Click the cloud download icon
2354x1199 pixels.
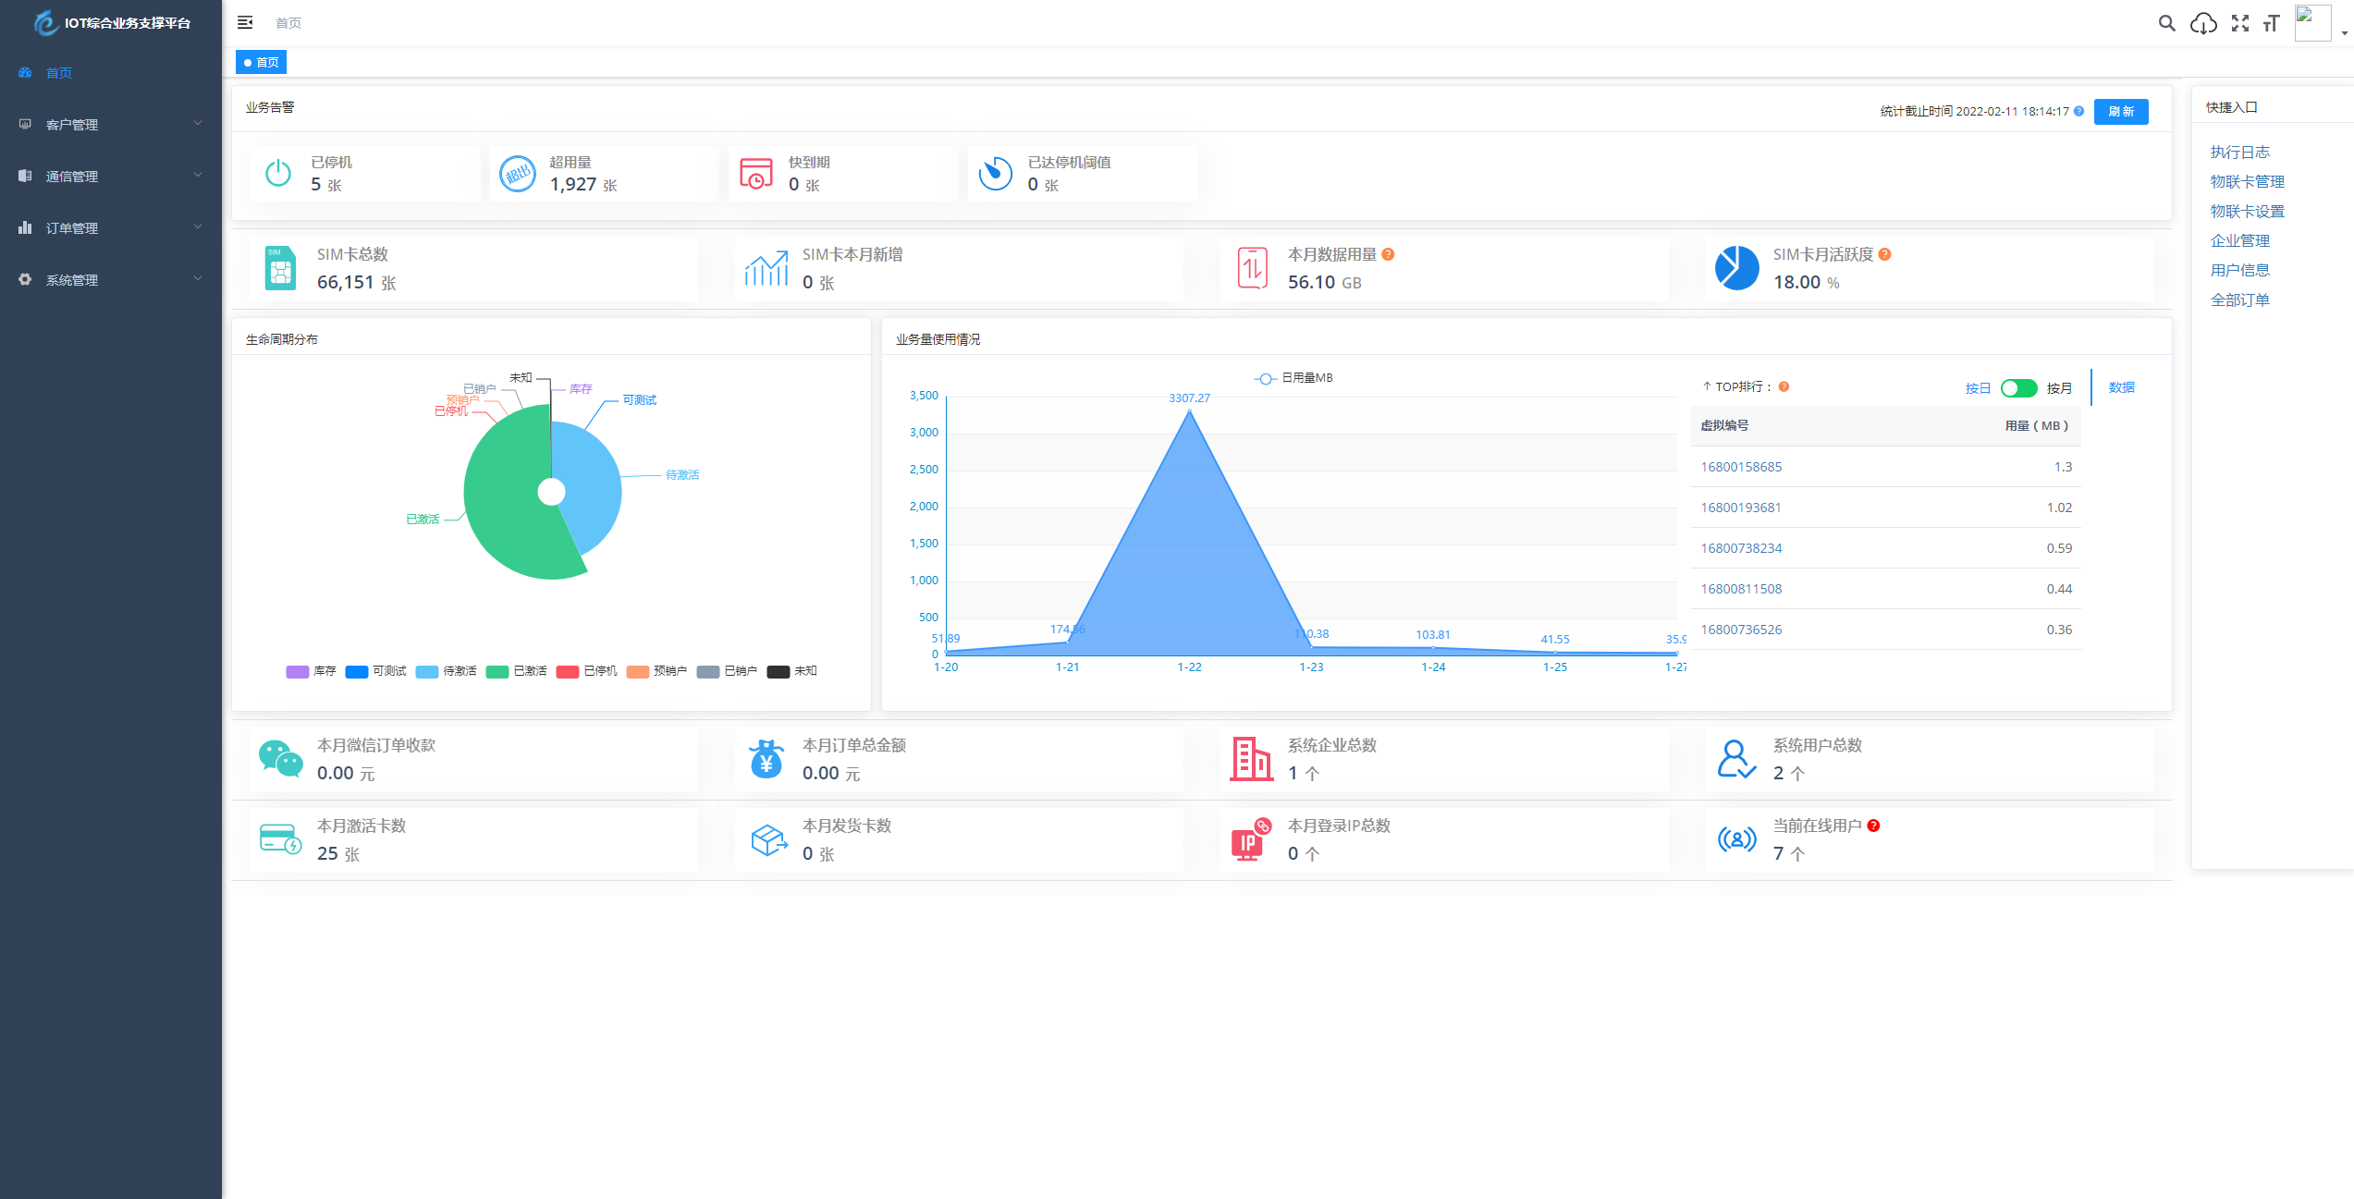[x=2203, y=23]
